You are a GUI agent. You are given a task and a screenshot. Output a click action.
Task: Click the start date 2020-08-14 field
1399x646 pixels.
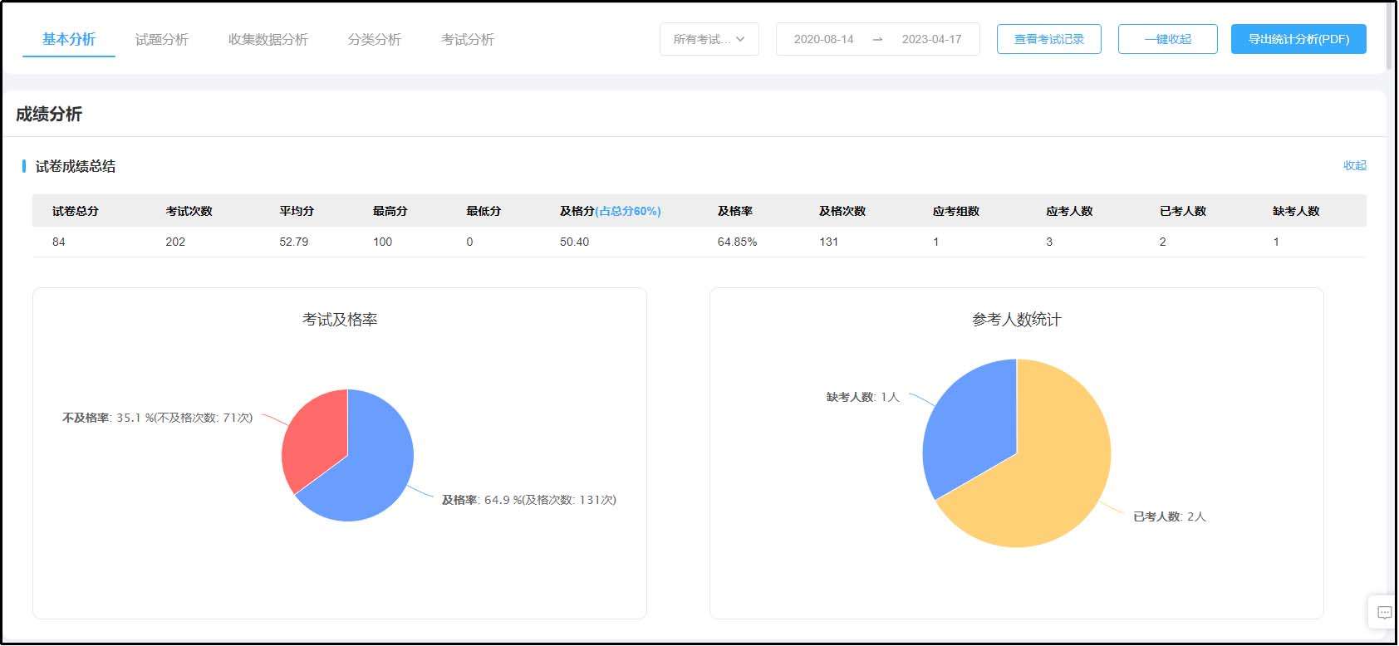(823, 39)
